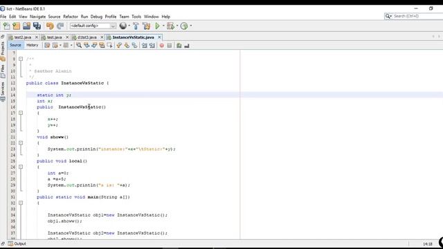Image resolution: width=443 pixels, height=249 pixels.
Task: Collapse the local method fold at line 26
Action: 21,167
